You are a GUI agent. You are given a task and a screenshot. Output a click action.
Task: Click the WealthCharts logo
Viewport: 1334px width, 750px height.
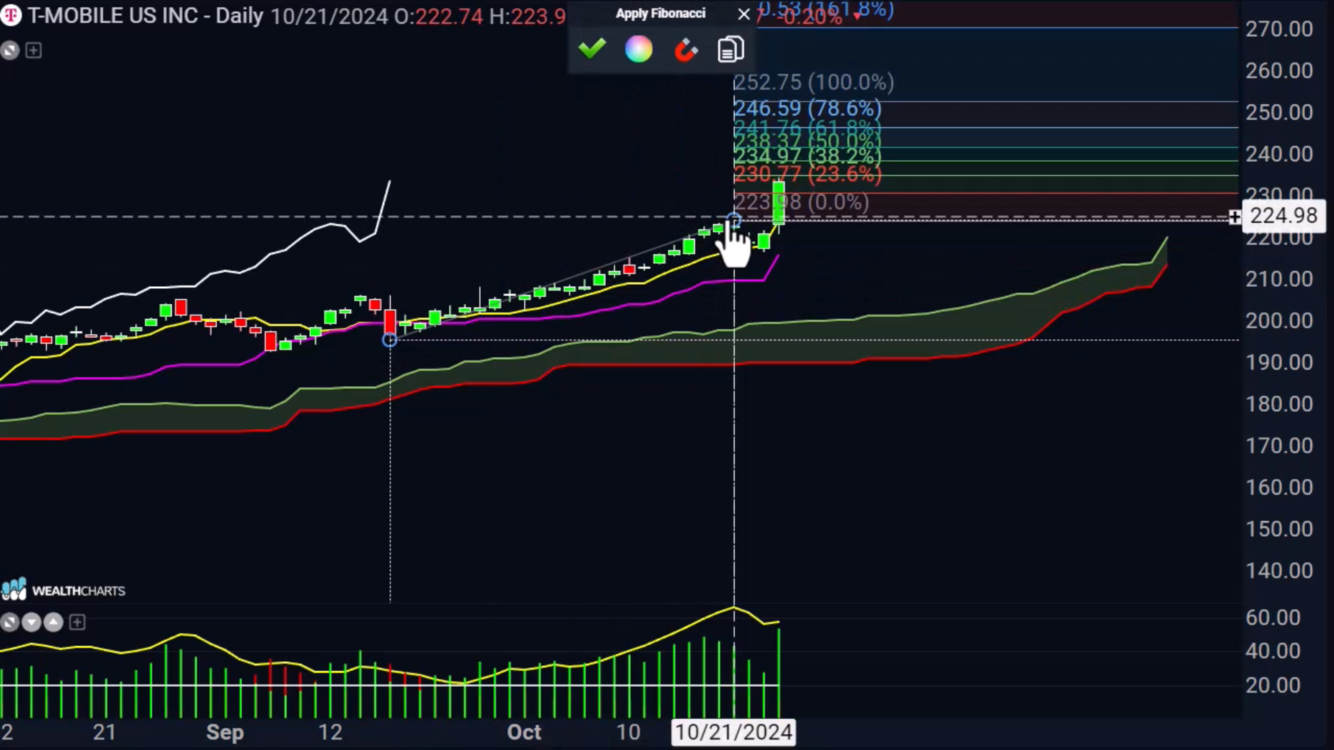(63, 590)
